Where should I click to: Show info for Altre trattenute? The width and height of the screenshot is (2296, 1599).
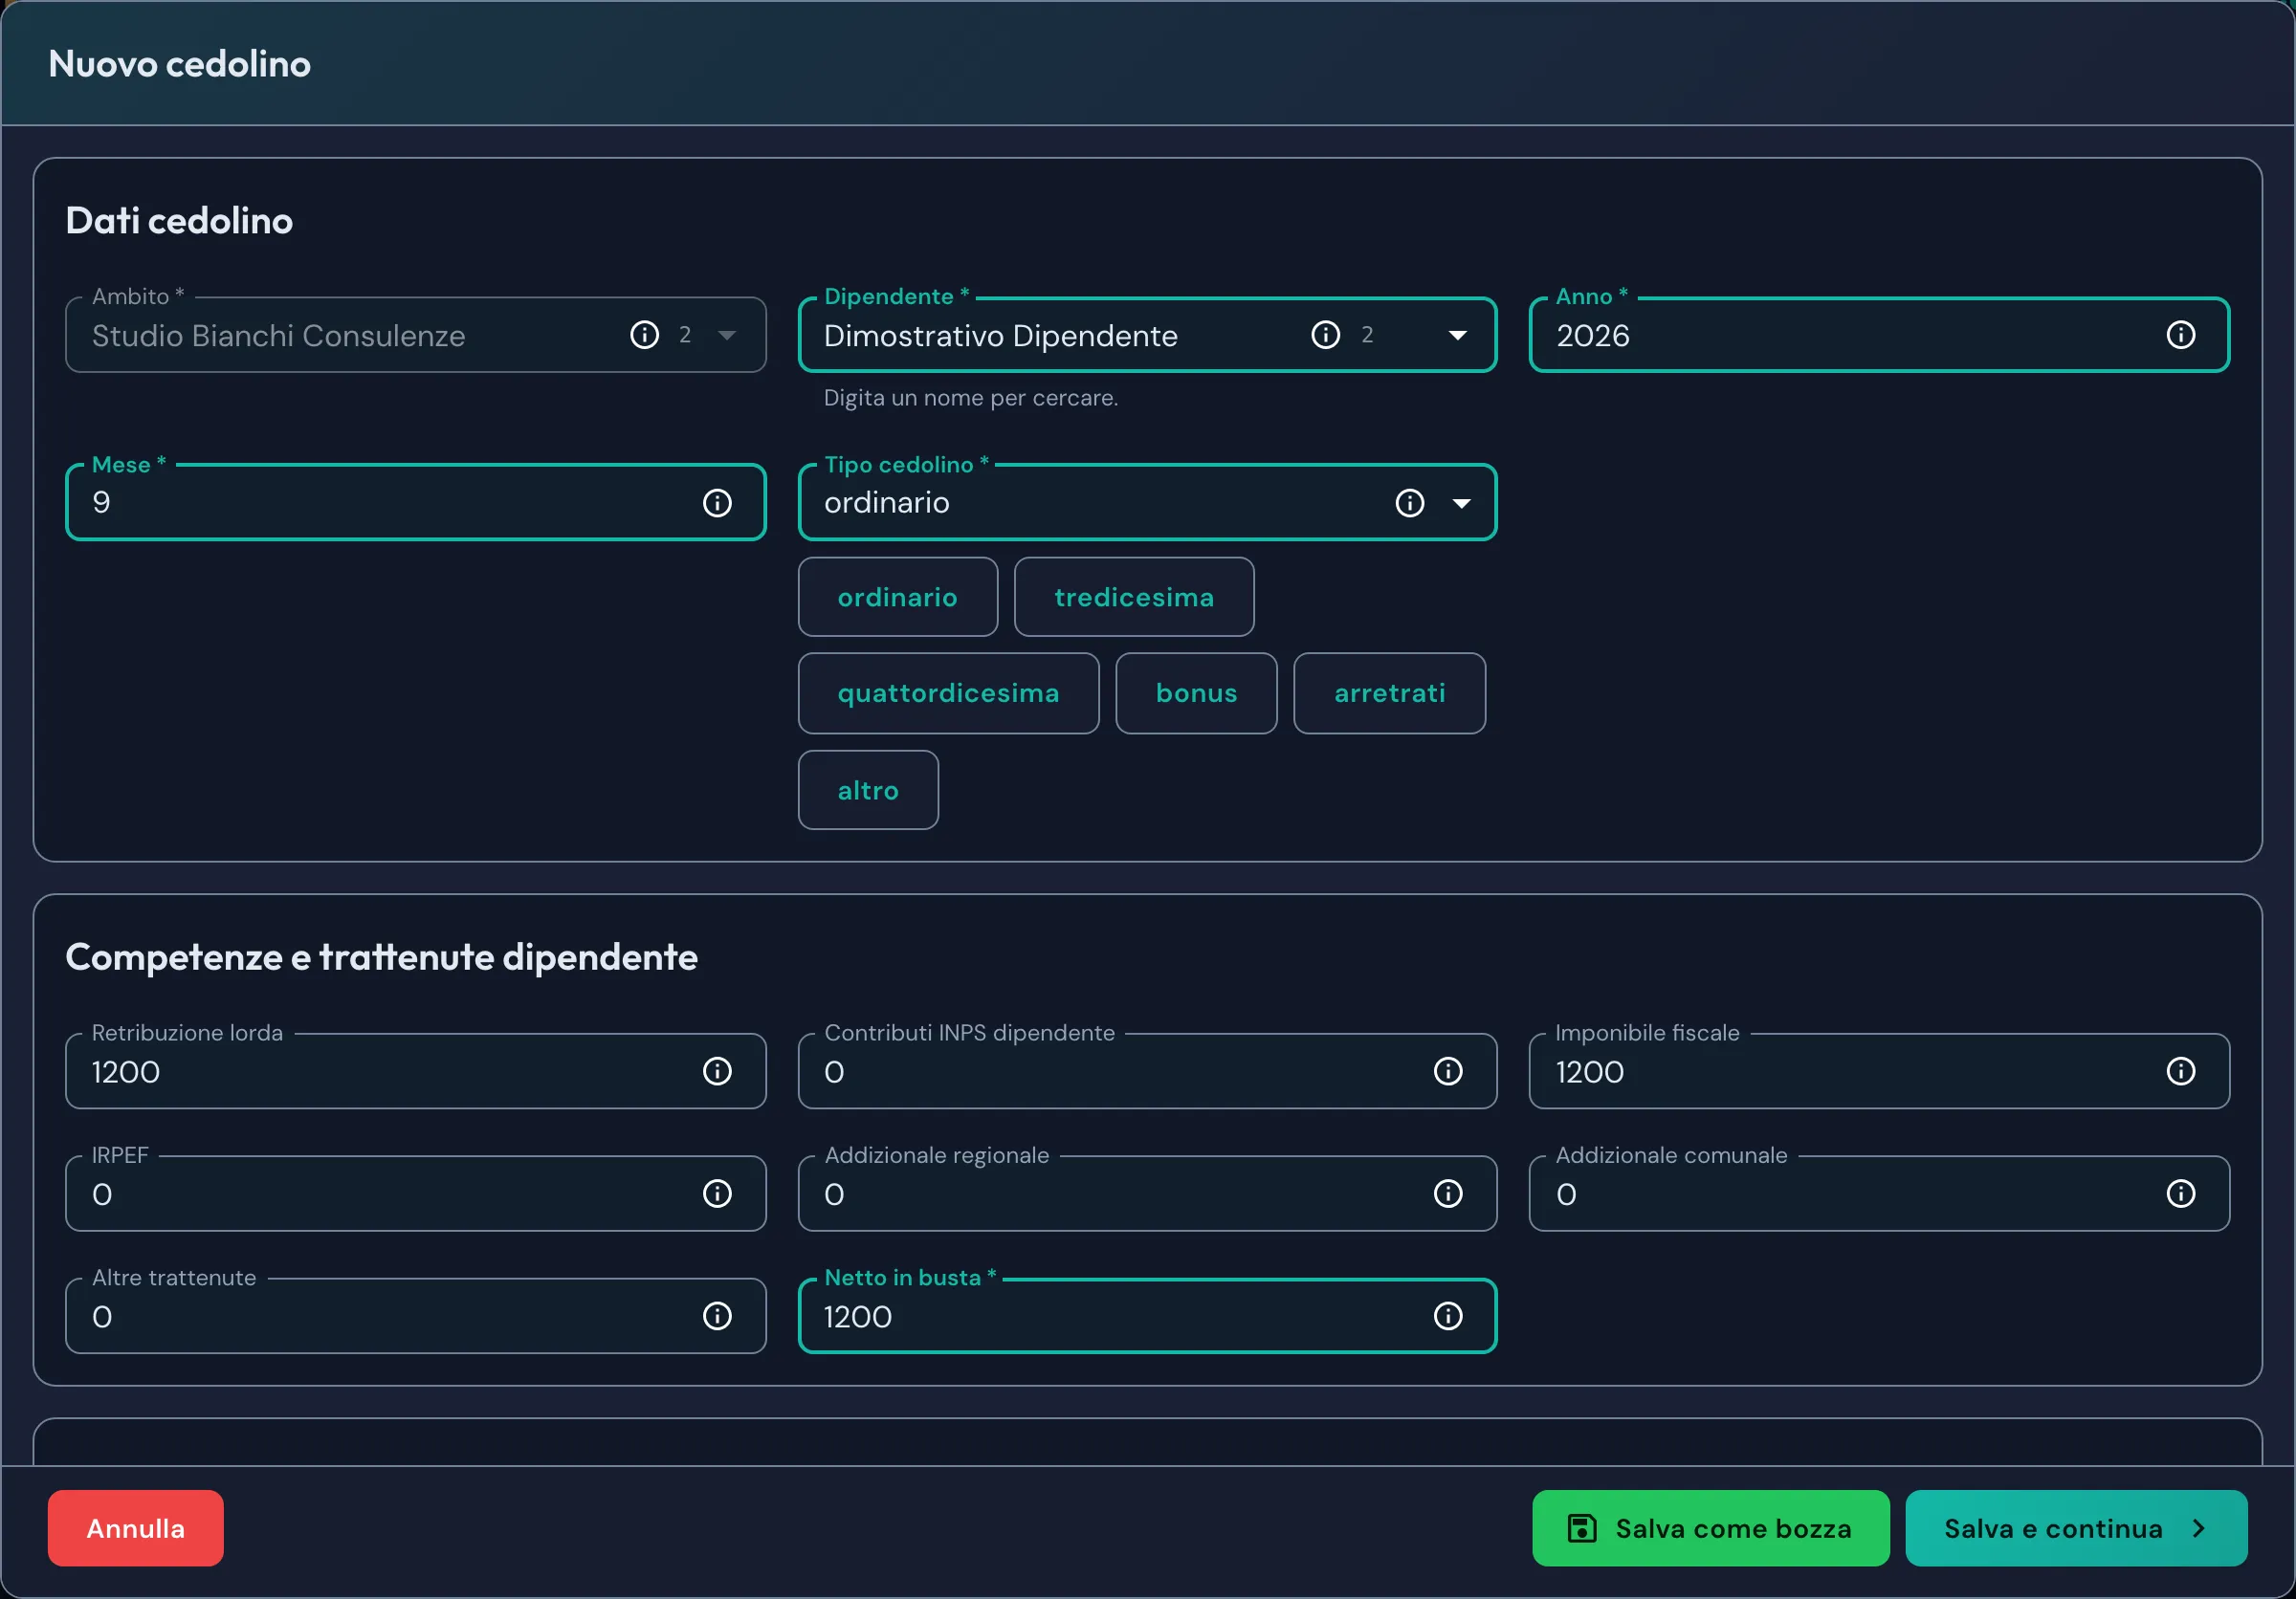[717, 1316]
